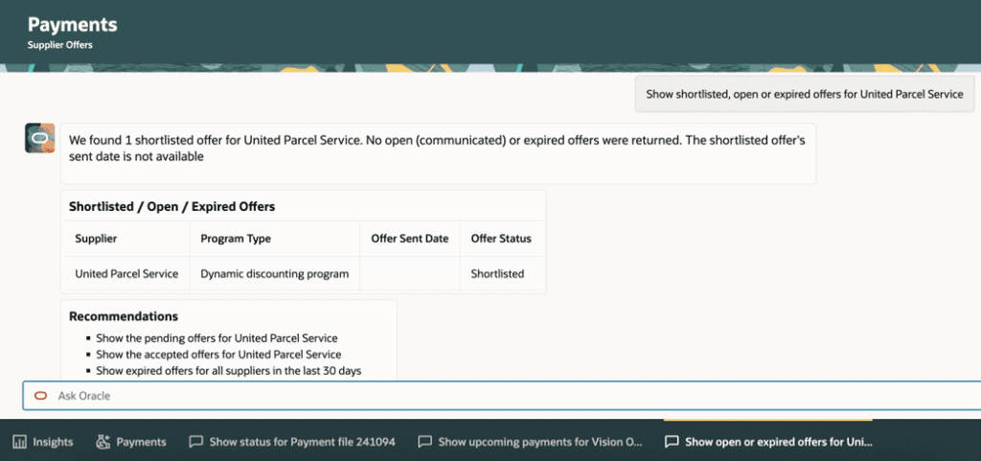Image resolution: width=981 pixels, height=461 pixels.
Task: Click the Oracle assistant avatar icon
Action: [39, 138]
